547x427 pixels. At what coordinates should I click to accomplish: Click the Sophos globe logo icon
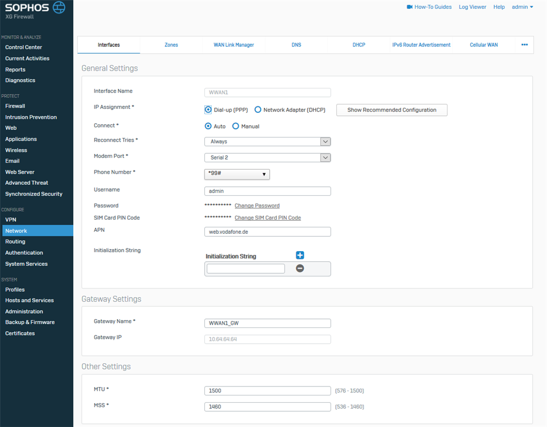pyautogui.click(x=59, y=7)
